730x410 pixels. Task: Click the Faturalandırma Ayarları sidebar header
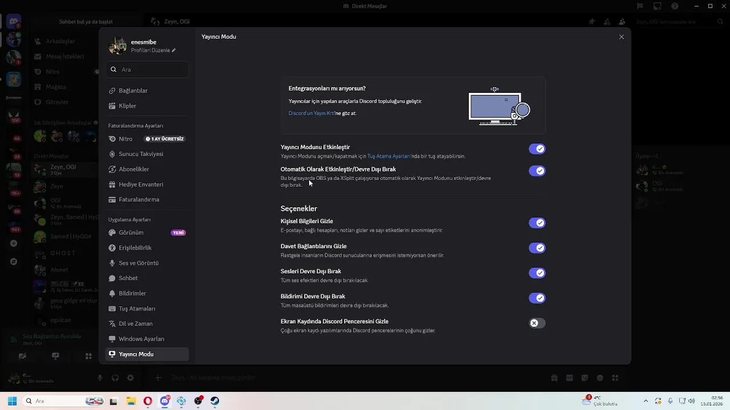tap(136, 126)
